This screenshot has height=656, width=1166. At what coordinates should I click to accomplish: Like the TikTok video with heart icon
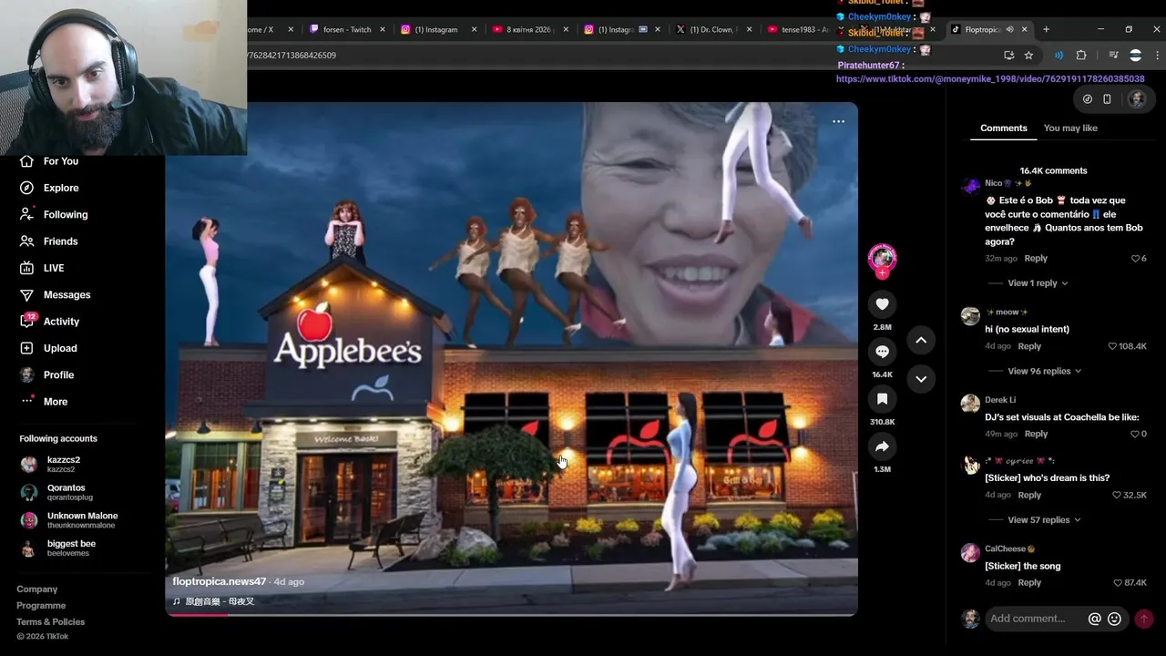(882, 303)
